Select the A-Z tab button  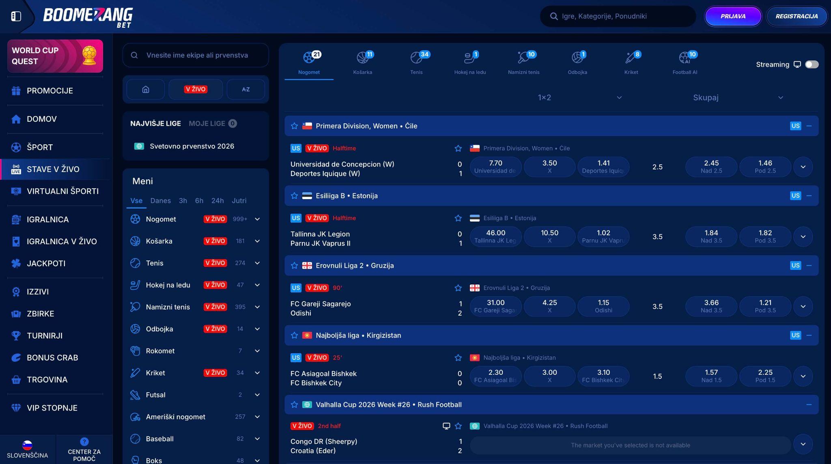[x=246, y=89]
